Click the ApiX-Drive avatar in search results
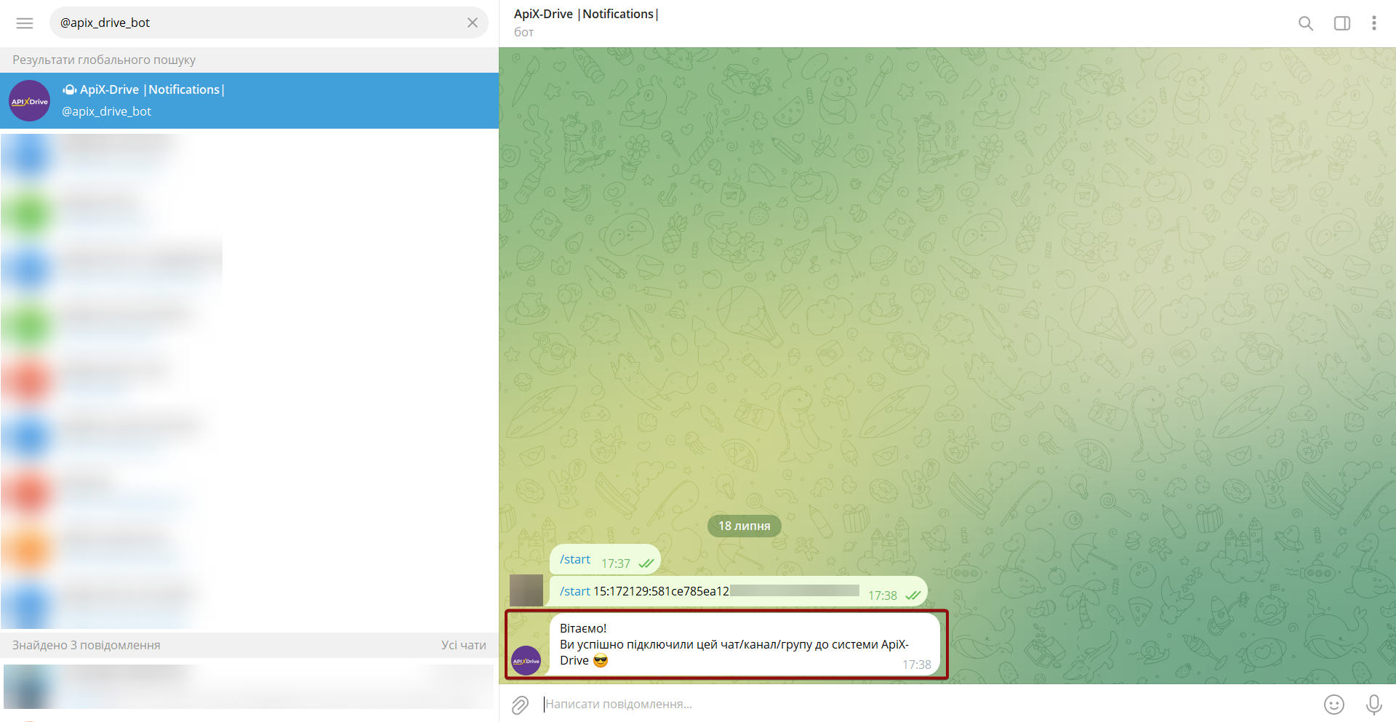 coord(29,101)
